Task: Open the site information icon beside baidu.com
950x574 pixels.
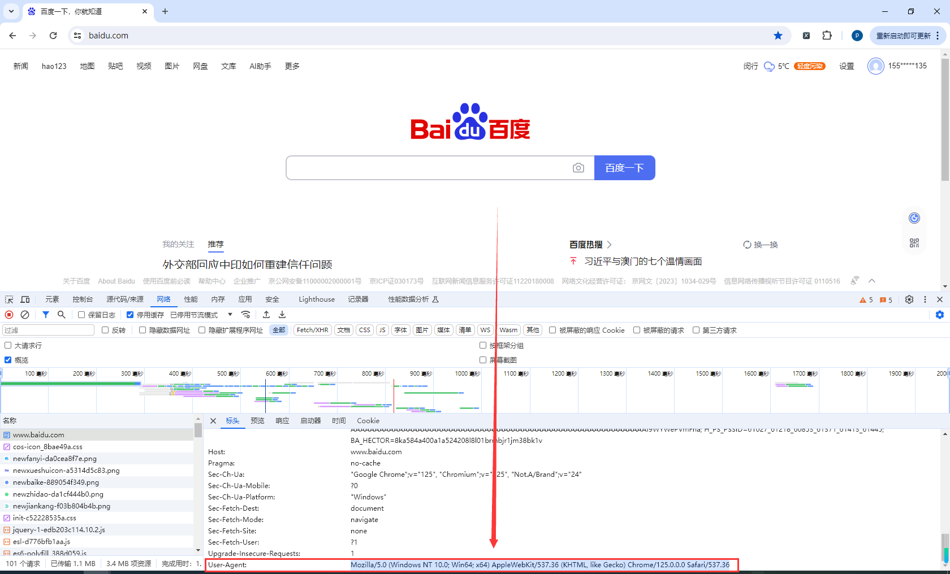Action: (x=77, y=36)
